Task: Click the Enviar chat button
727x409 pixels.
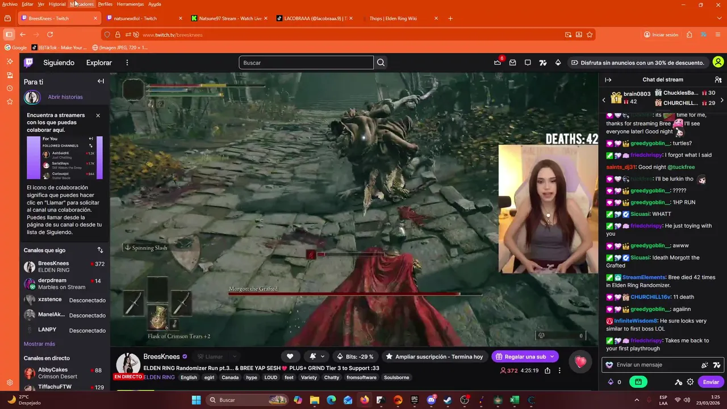Action: [711, 382]
